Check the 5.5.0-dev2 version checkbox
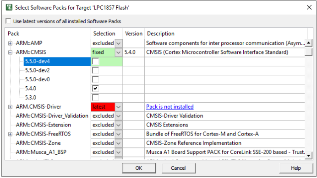317x178 pixels. [95, 70]
